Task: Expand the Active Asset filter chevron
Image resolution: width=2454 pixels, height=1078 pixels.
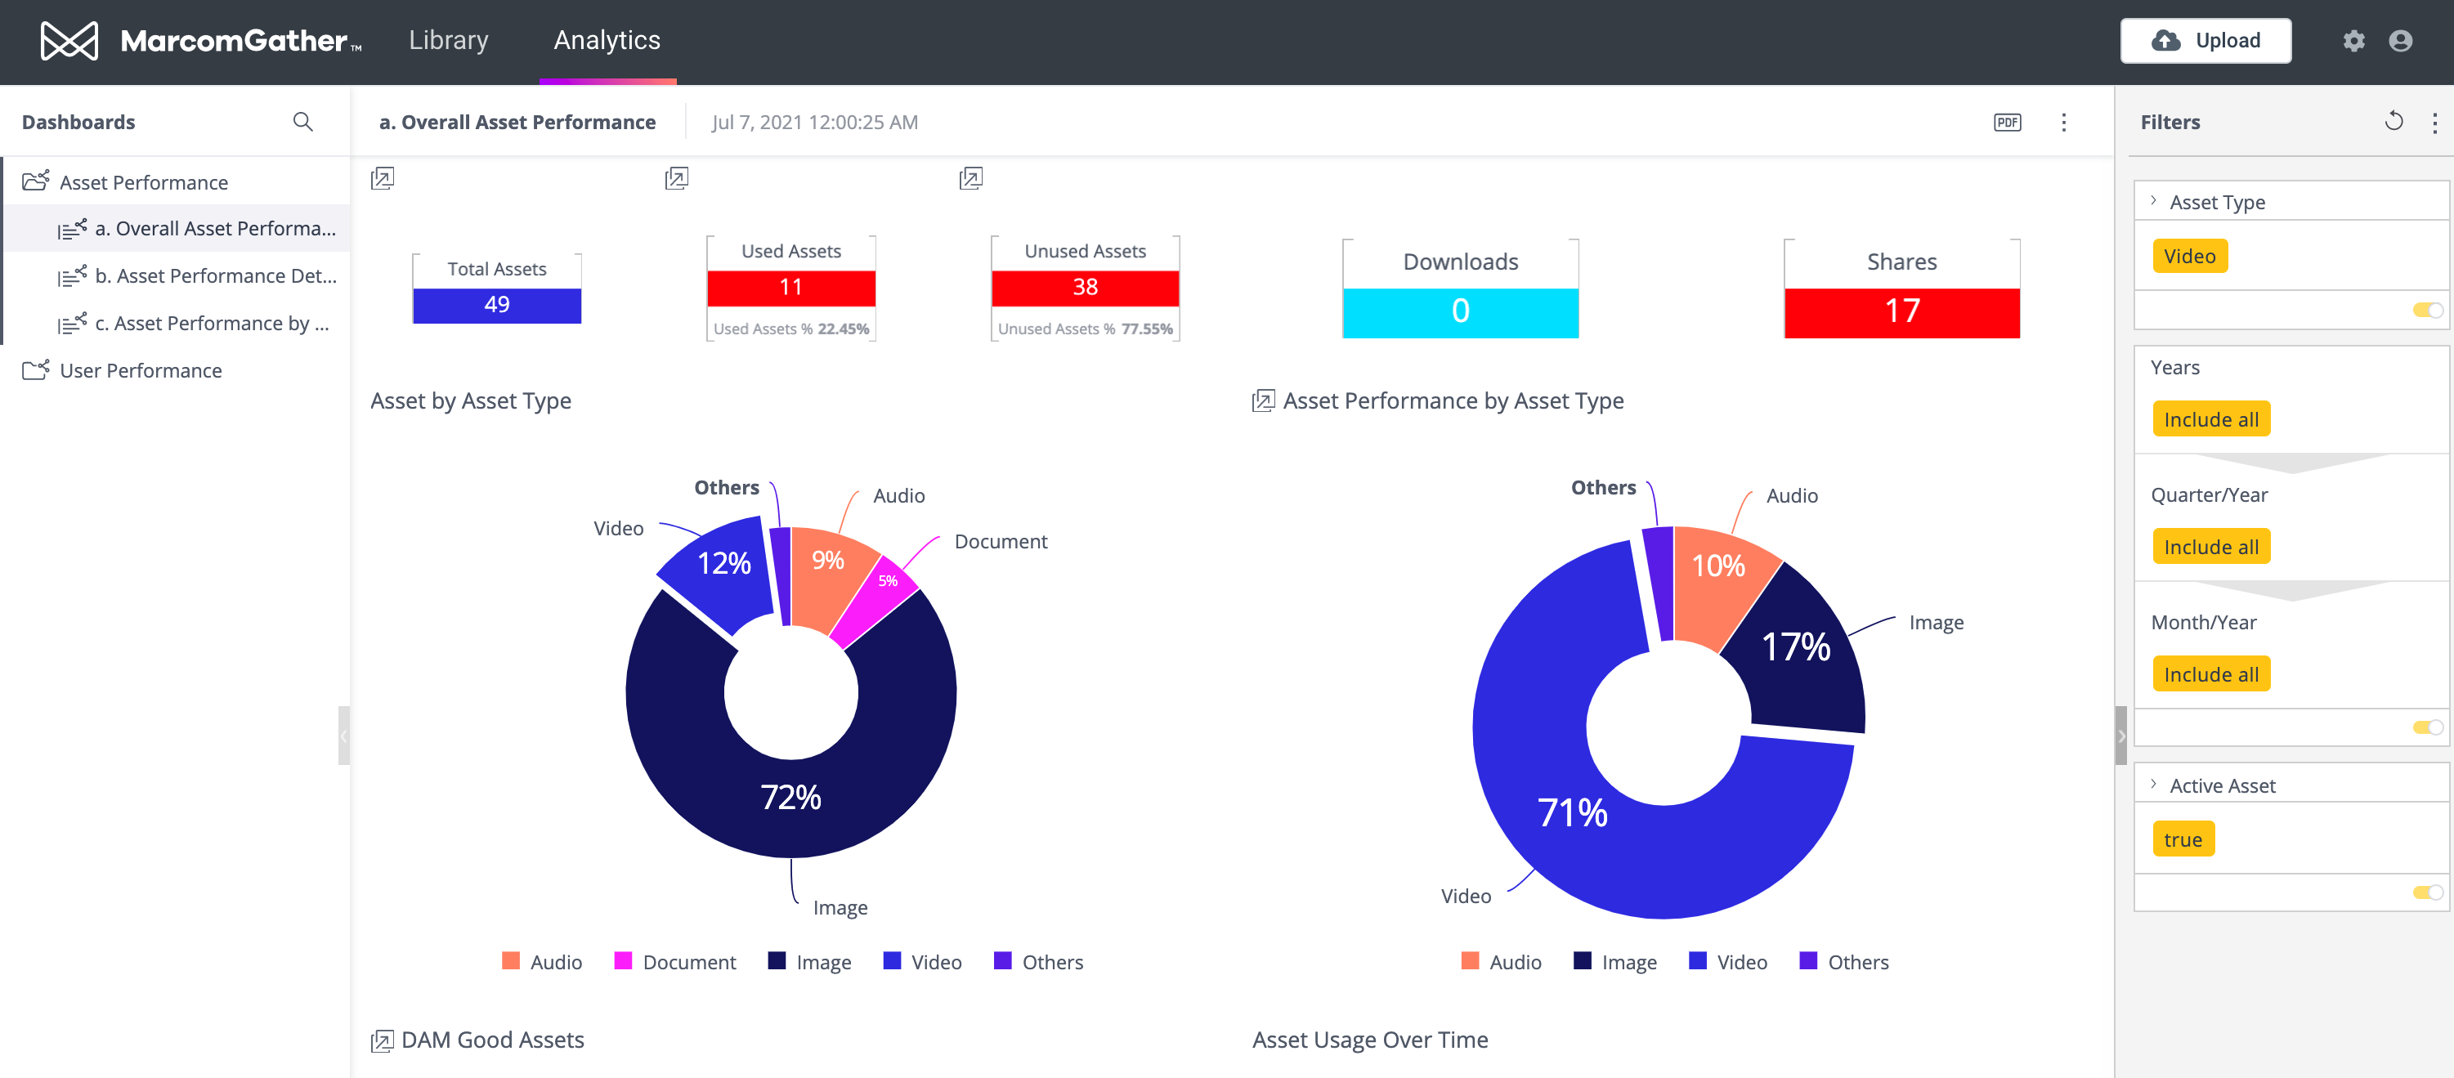Action: pyautogui.click(x=2153, y=785)
